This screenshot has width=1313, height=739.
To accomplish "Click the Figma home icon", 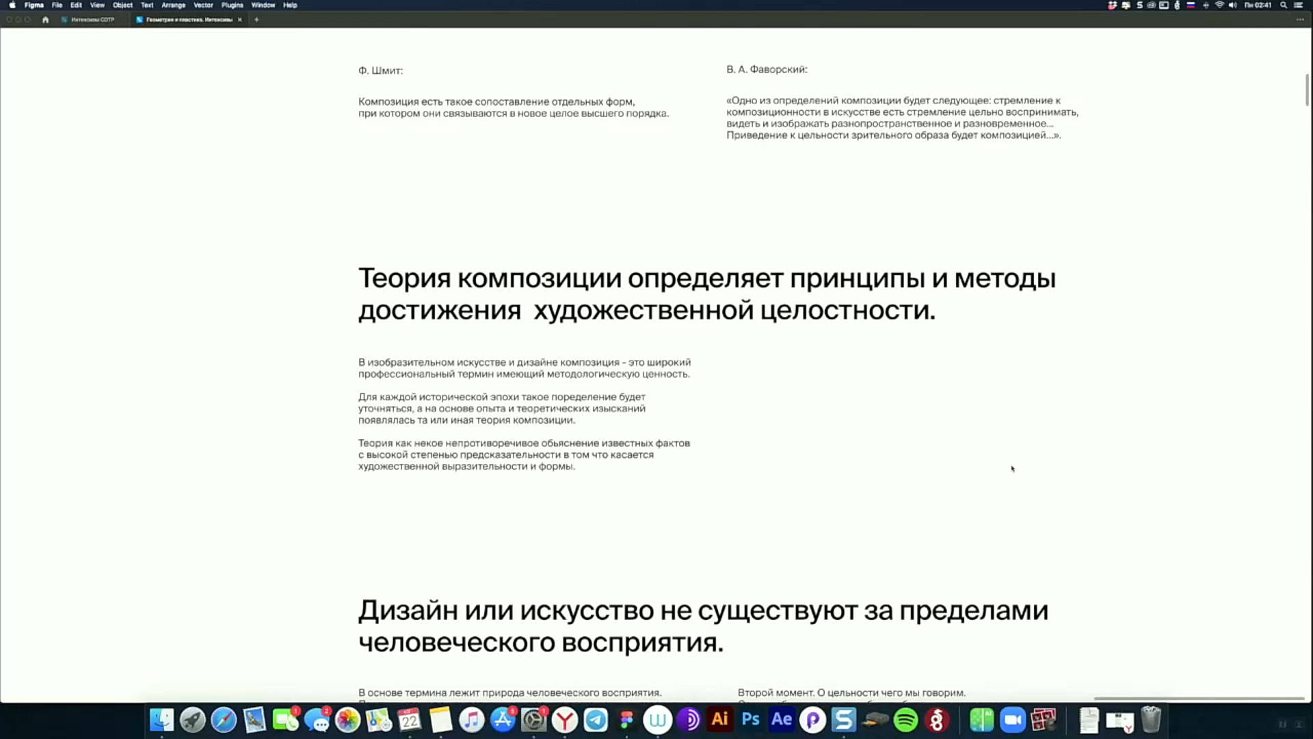I will (45, 20).
